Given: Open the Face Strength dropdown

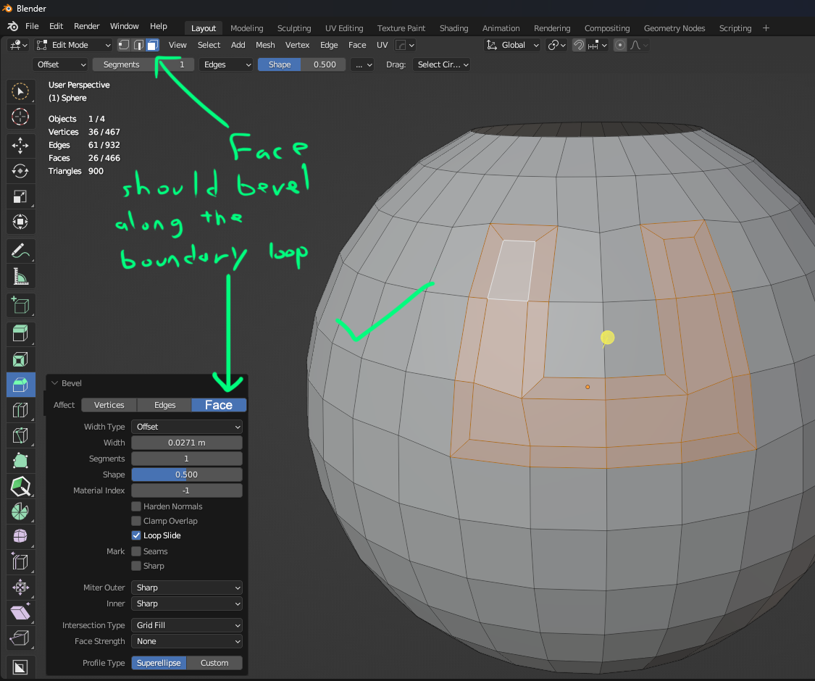Looking at the screenshot, I should pos(187,641).
